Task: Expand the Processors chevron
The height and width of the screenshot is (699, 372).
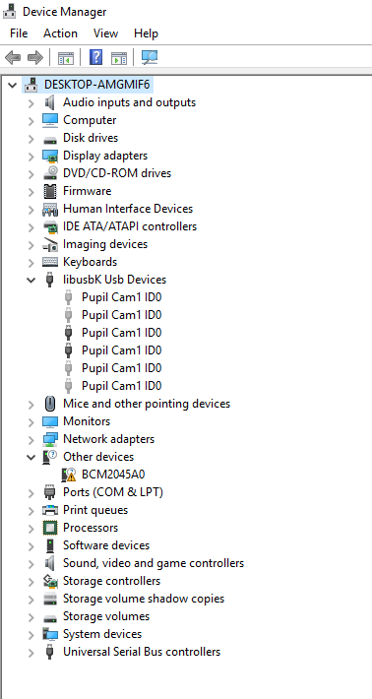Action: tap(31, 529)
